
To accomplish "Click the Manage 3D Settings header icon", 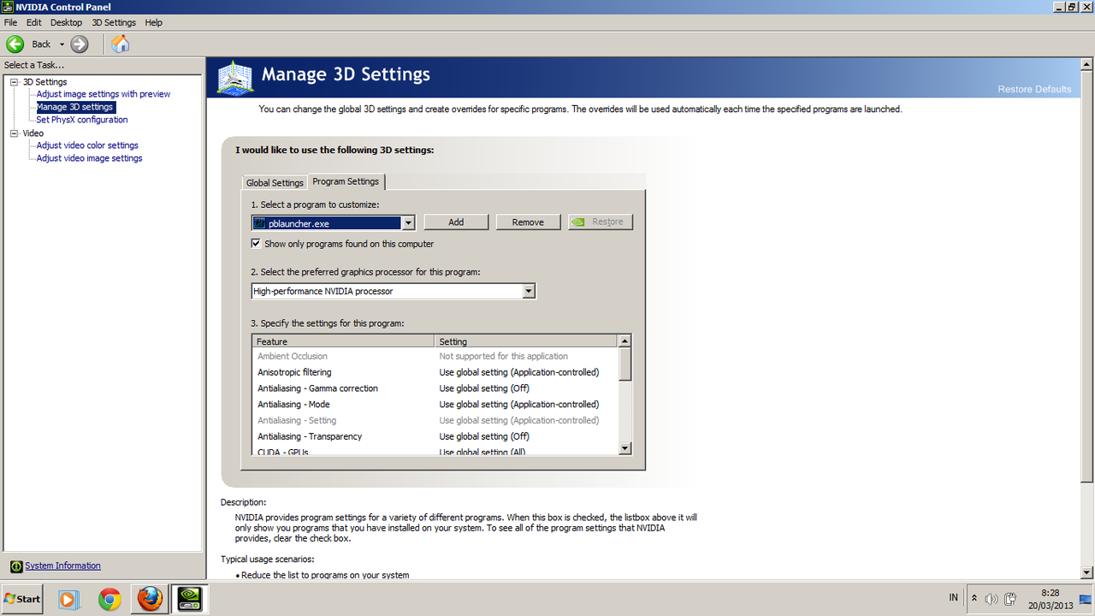I will (235, 77).
